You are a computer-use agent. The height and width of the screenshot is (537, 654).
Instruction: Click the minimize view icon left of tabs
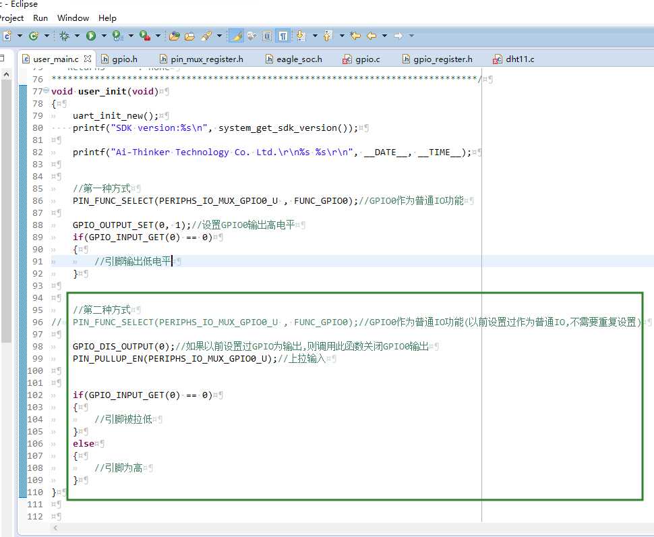coord(1,59)
